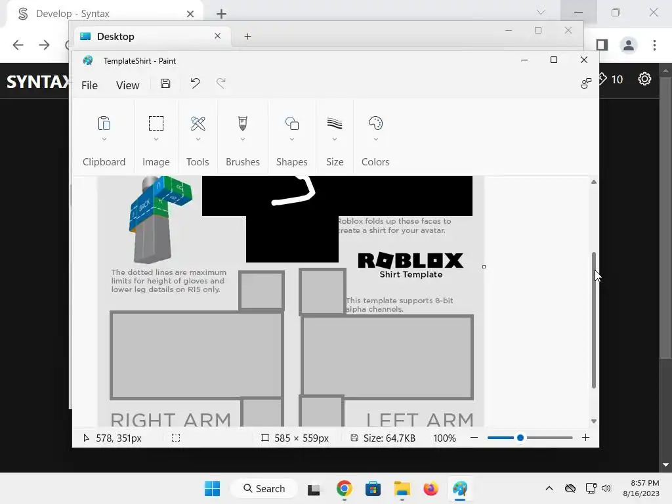
Task: Open Microsoft Store from the taskbar
Action: [x=373, y=488]
